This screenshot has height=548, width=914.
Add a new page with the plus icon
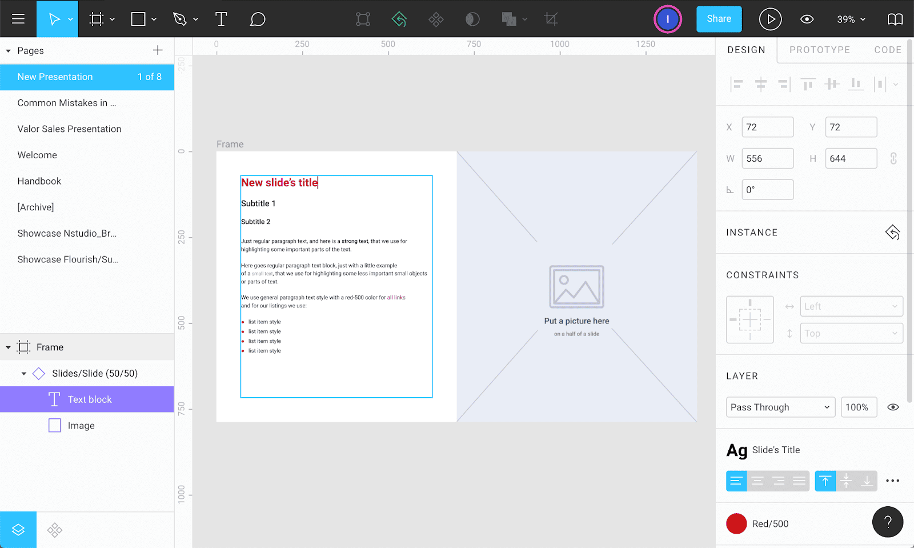158,50
